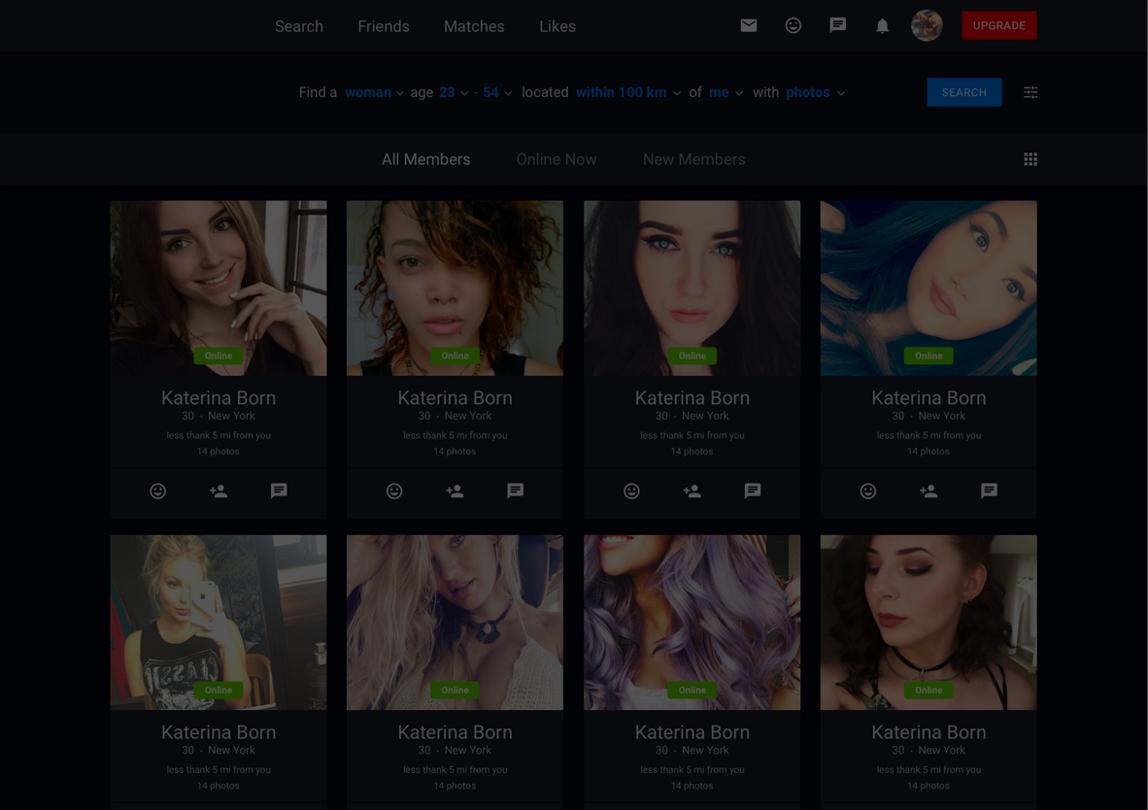Open the mail inbox envelope icon

(748, 26)
